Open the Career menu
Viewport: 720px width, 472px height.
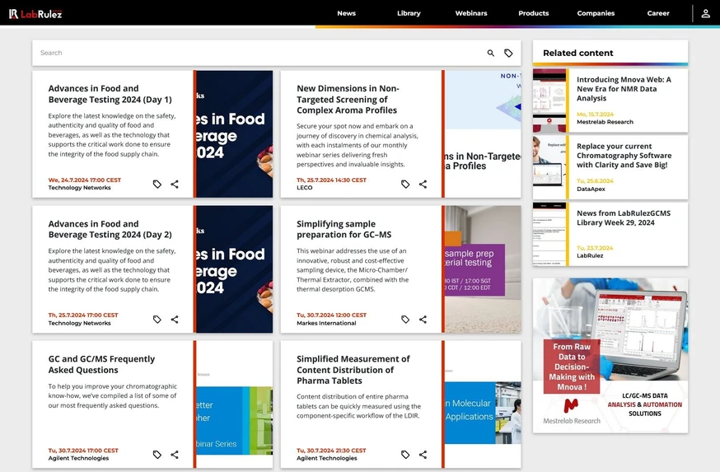click(658, 13)
